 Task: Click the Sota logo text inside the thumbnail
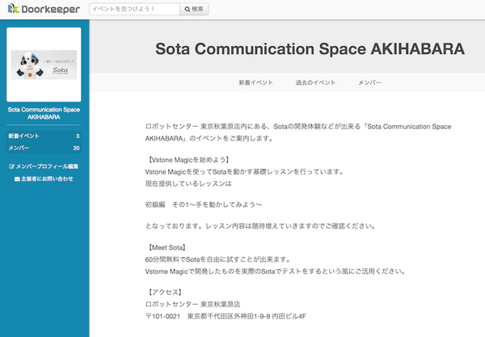[59, 71]
